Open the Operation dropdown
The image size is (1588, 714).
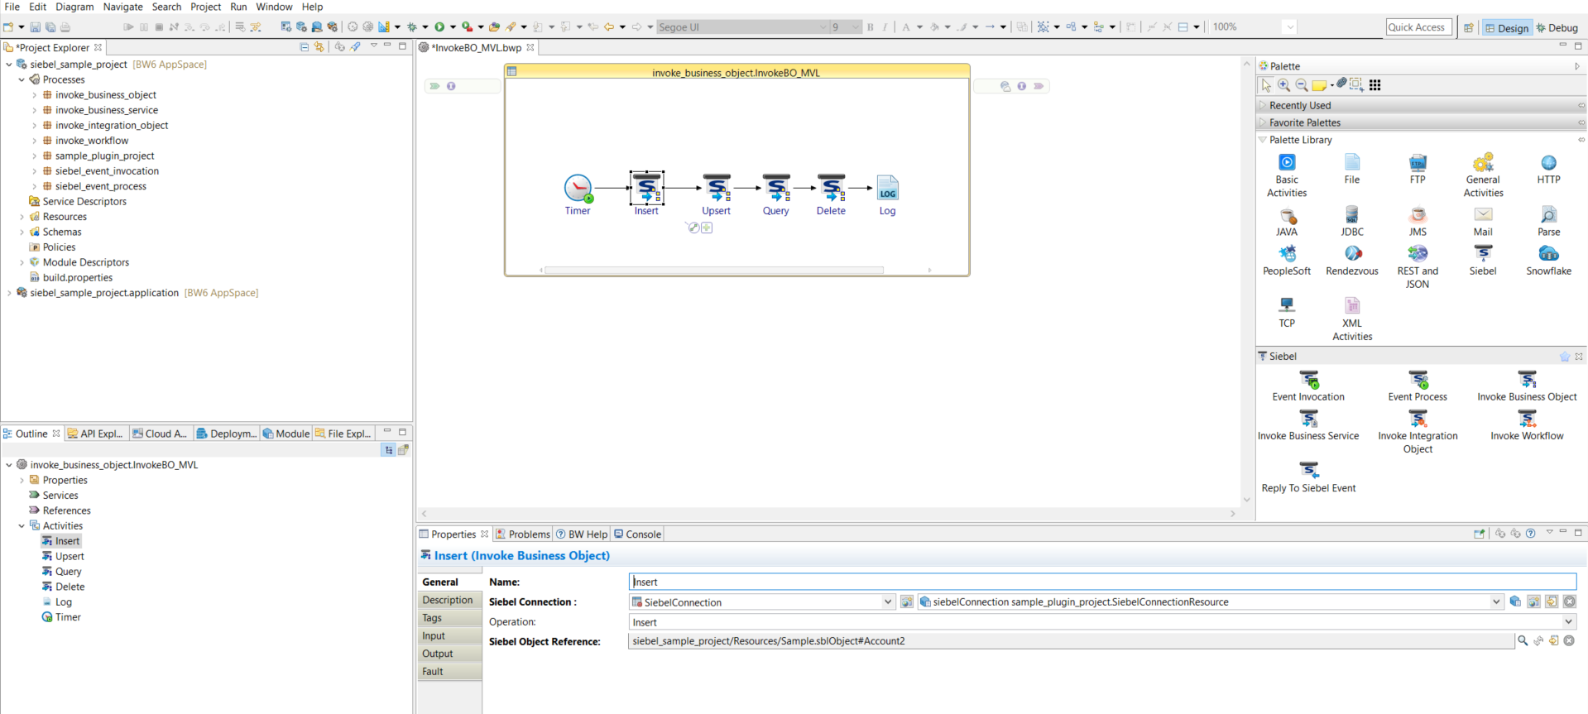coord(1568,622)
